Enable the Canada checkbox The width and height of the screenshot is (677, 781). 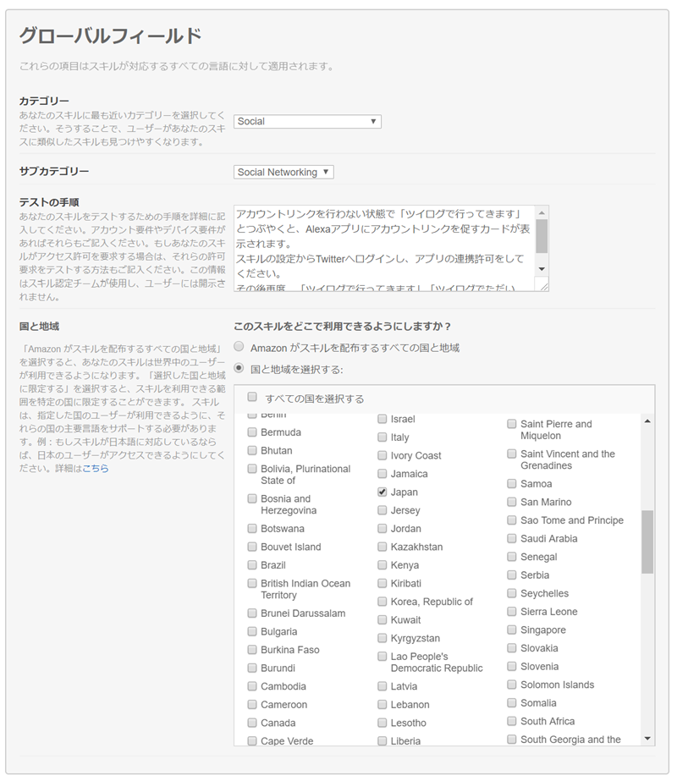251,722
